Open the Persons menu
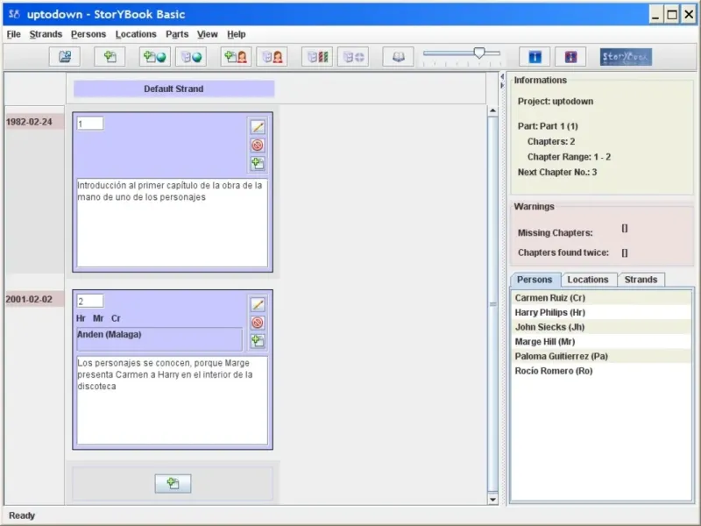Image resolution: width=701 pixels, height=526 pixels. click(89, 34)
